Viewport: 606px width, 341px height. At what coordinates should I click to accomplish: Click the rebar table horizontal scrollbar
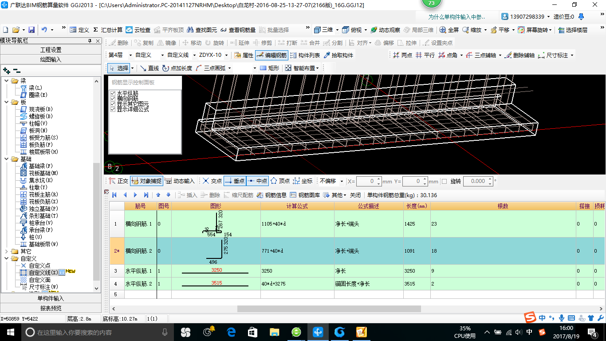click(x=329, y=309)
